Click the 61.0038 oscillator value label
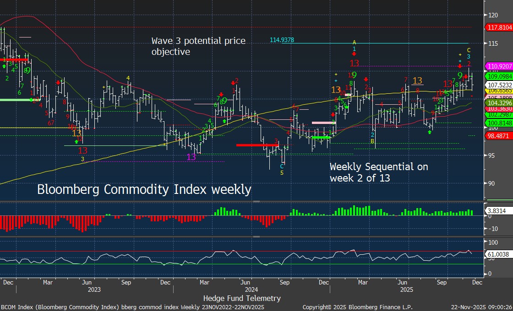Screen dimensions: 513x311 tap(497, 254)
